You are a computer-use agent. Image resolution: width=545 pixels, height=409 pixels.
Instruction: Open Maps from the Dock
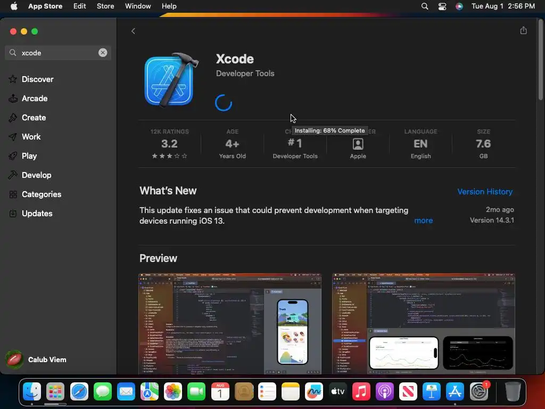[150, 391]
